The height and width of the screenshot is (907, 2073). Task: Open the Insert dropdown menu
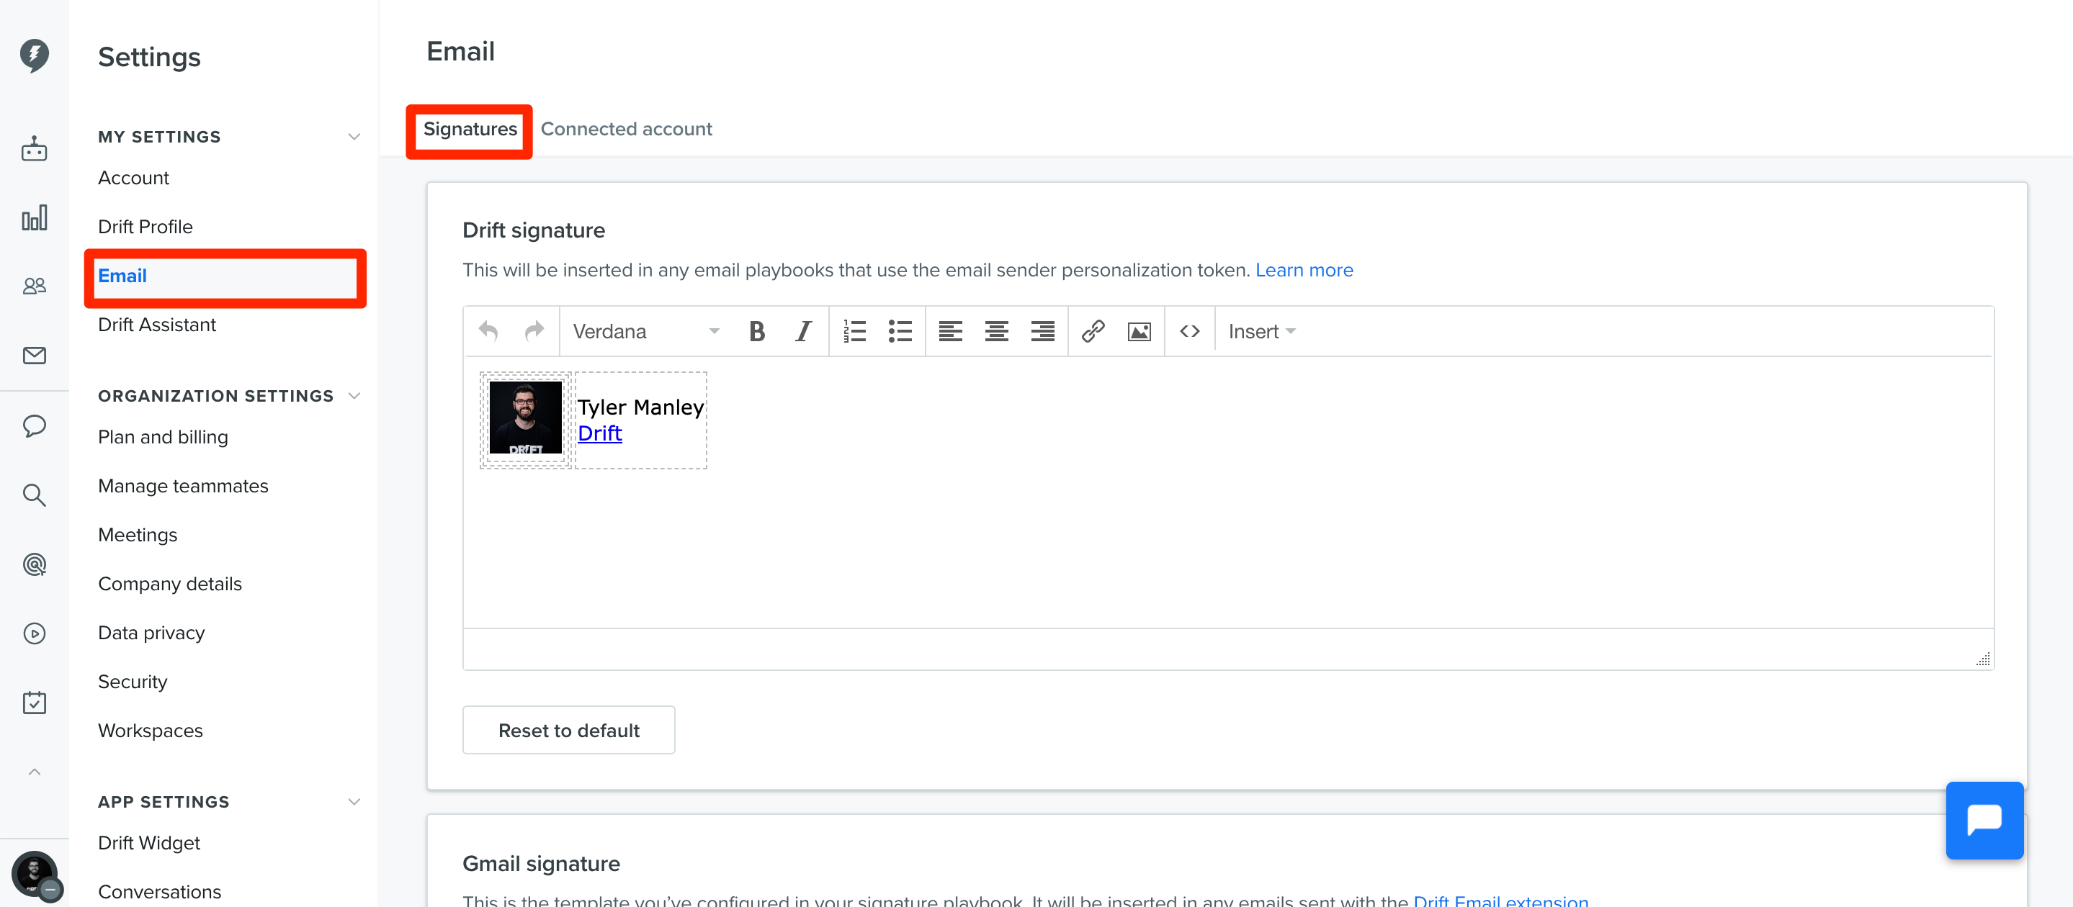click(x=1261, y=331)
